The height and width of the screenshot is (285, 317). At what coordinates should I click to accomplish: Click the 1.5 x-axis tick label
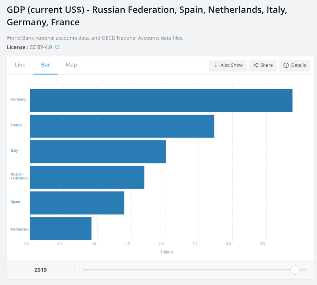pyautogui.click(x=127, y=244)
